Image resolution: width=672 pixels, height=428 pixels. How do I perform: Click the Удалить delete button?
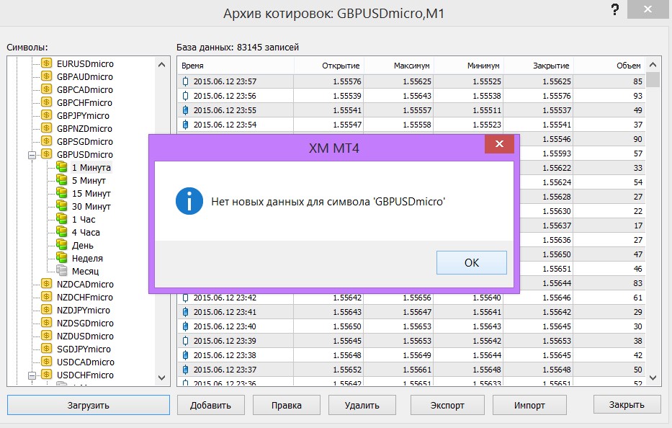tap(362, 405)
